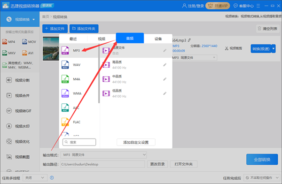Select the WAV audio format icon
This screenshot has width=282, height=184.
(65, 65)
